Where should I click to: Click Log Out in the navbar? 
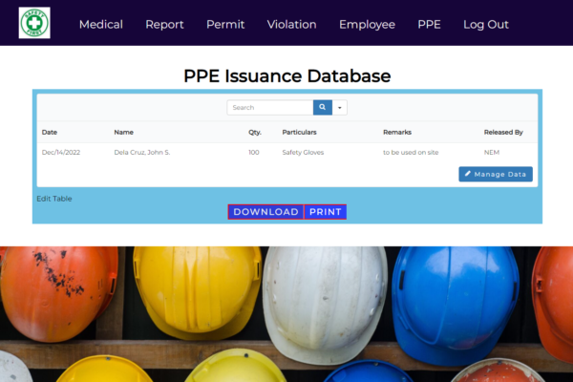(x=485, y=25)
